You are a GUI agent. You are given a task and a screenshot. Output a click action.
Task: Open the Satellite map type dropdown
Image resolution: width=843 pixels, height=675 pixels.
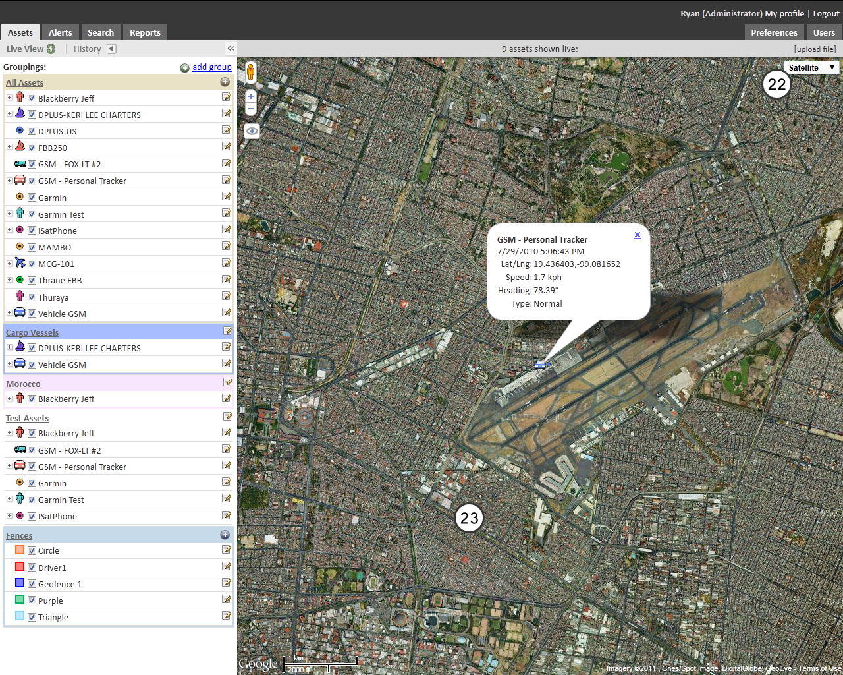(811, 67)
